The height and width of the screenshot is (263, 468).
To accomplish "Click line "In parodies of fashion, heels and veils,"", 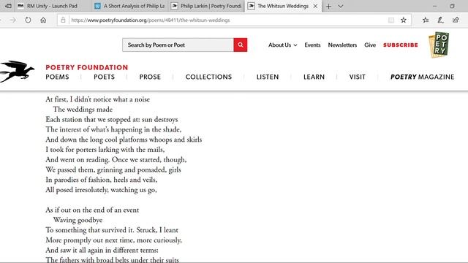I will 101,180.
